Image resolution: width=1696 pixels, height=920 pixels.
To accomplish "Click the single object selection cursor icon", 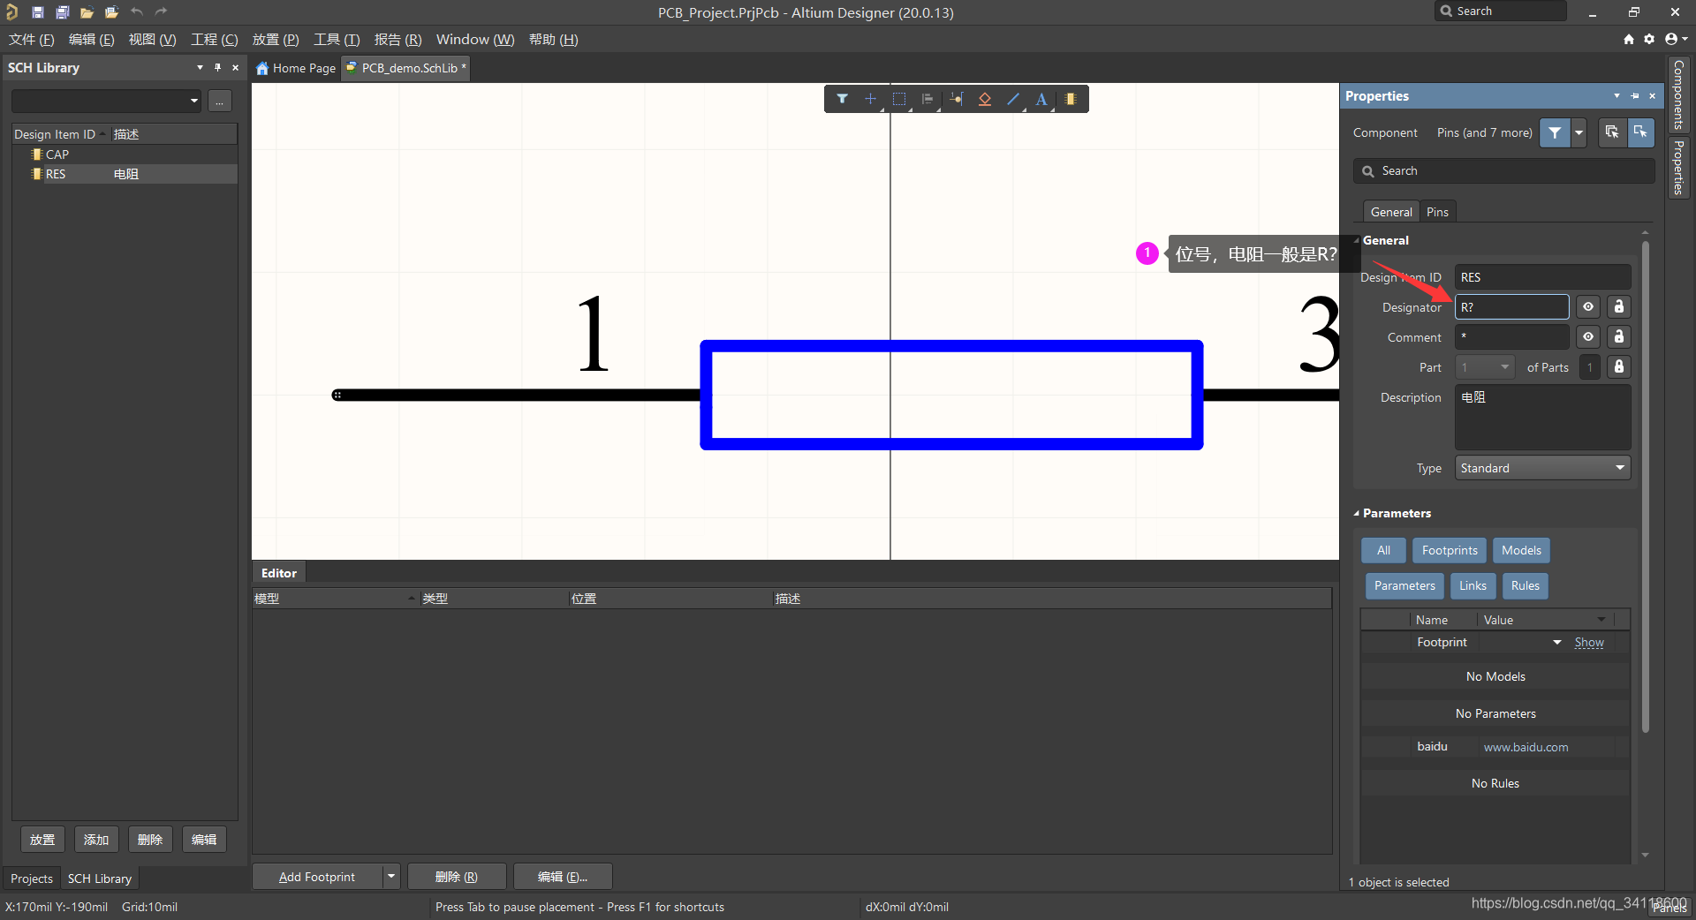I will (x=1640, y=132).
